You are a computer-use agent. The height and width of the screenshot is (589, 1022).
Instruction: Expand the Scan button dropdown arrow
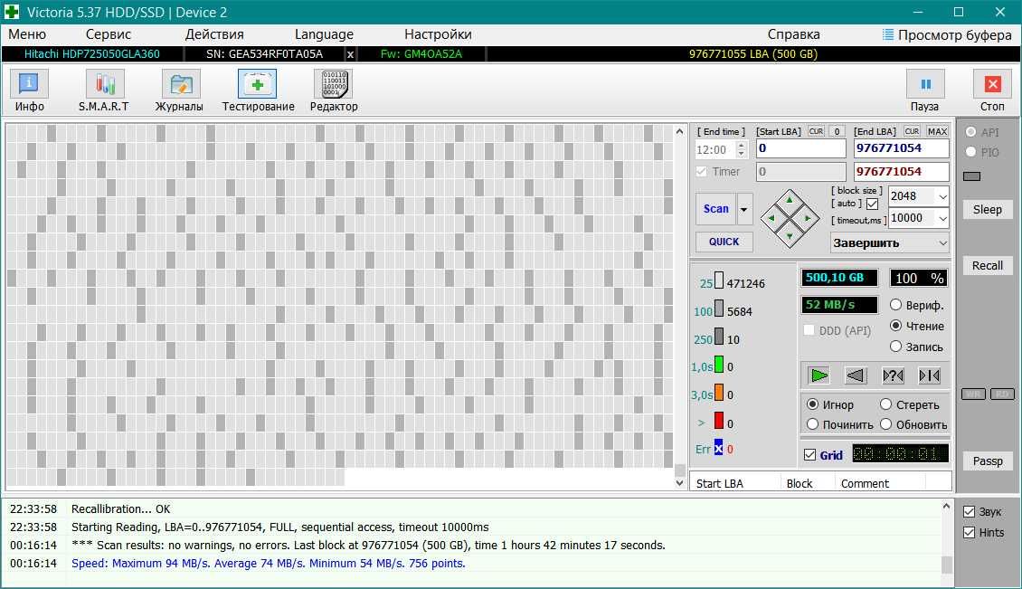744,209
